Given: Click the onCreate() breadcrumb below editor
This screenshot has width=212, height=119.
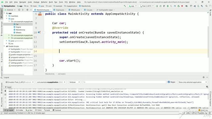Looking at the screenshot, I should [62, 74].
